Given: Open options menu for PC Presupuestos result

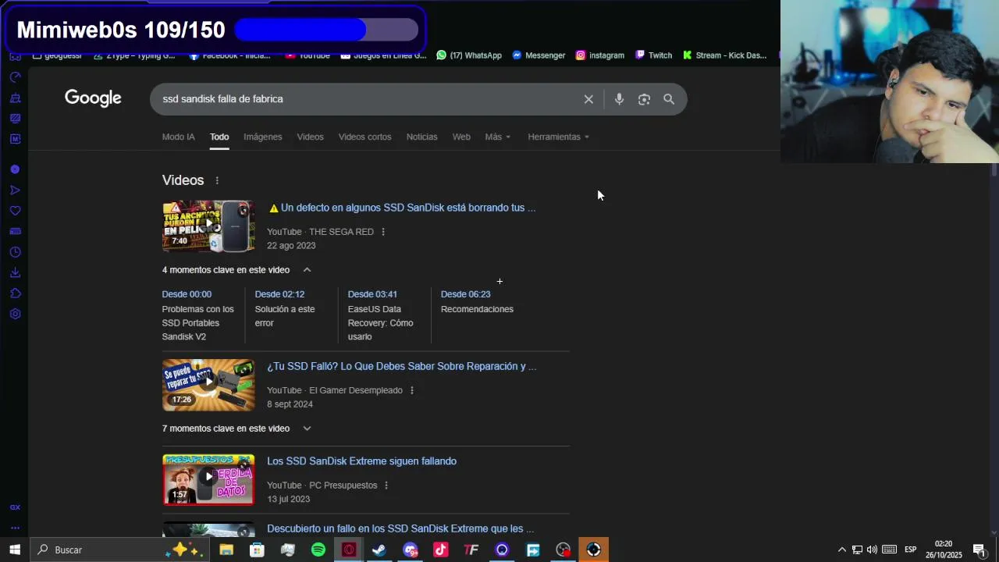Looking at the screenshot, I should click(386, 486).
